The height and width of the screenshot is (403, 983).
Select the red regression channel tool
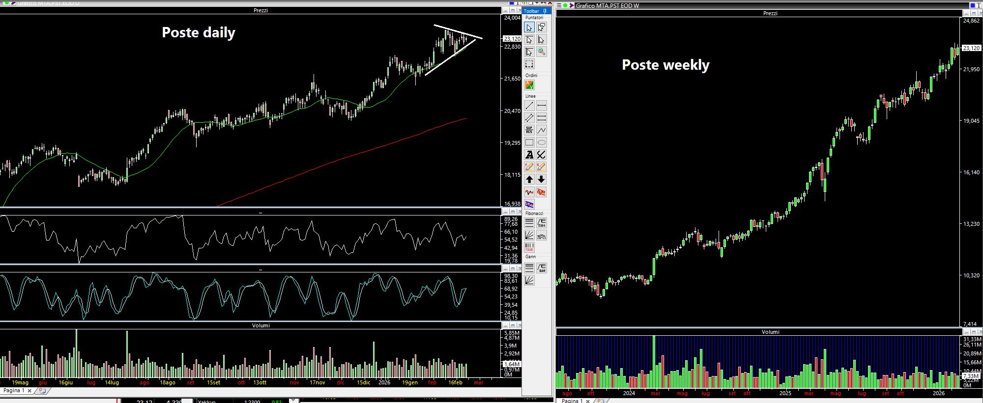coord(541,192)
